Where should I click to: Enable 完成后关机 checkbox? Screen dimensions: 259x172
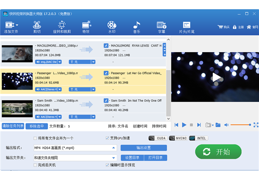35,165
